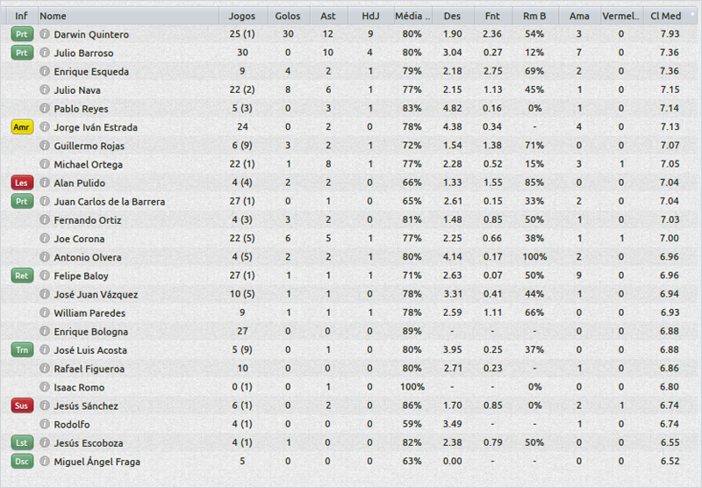Screen dimensions: 702x488
Task: Click the Ret badge for Felipe Baloy
Action: click(x=21, y=276)
